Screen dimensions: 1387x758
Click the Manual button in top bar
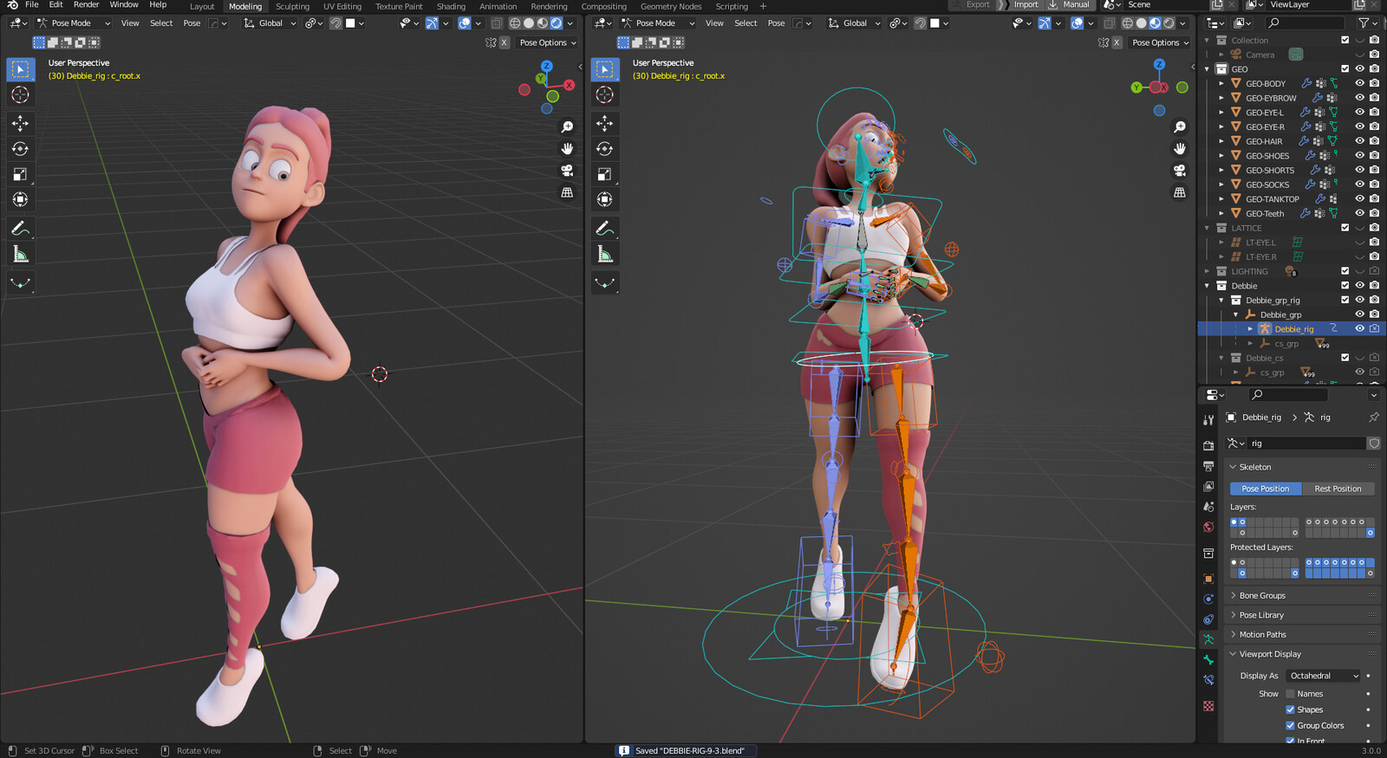click(1069, 5)
